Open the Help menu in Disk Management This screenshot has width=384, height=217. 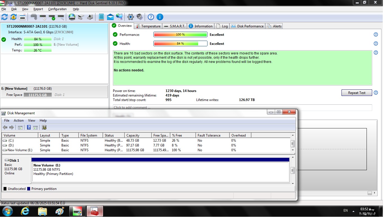click(x=43, y=120)
